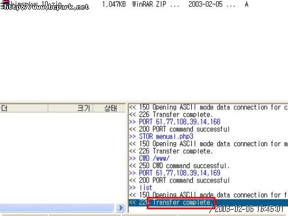Click the zip file icon in file list

(x=5, y=4)
